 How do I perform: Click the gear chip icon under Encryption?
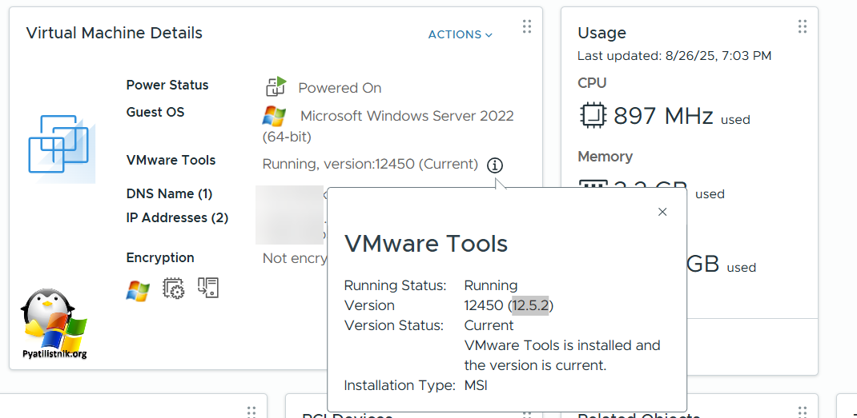pos(174,289)
